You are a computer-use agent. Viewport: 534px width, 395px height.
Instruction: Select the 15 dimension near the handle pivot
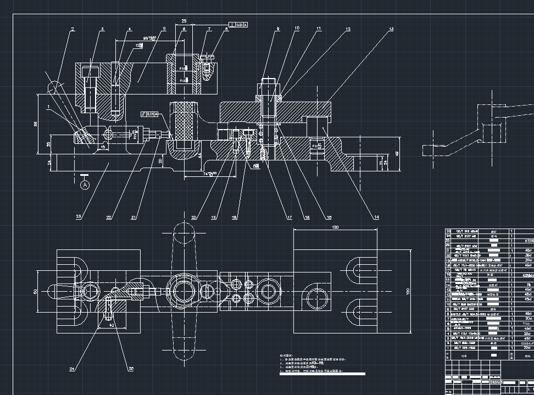tap(103, 147)
